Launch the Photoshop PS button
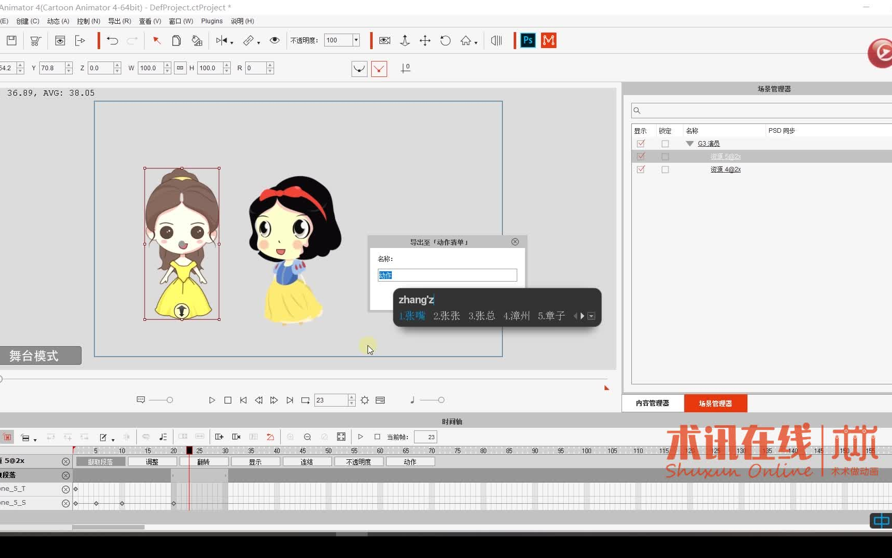The image size is (892, 558). (528, 40)
